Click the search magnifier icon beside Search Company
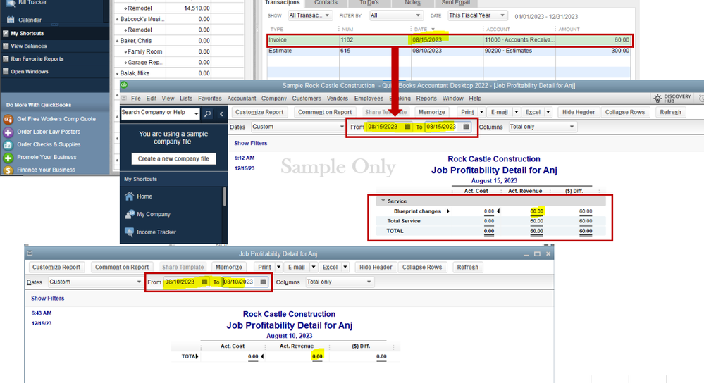 207,114
